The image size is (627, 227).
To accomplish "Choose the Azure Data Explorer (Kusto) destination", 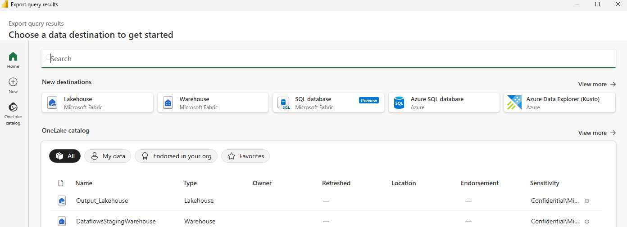I will click(x=560, y=102).
